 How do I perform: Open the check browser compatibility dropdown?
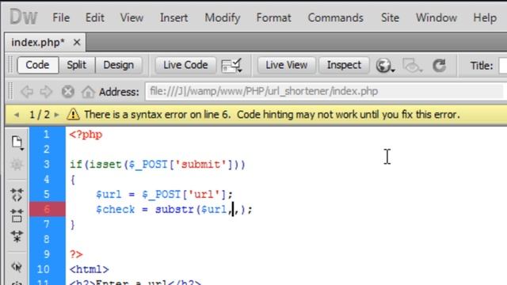tap(231, 65)
